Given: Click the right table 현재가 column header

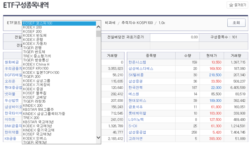Looking at the screenshot, I should pyautogui.click(x=212, y=56).
